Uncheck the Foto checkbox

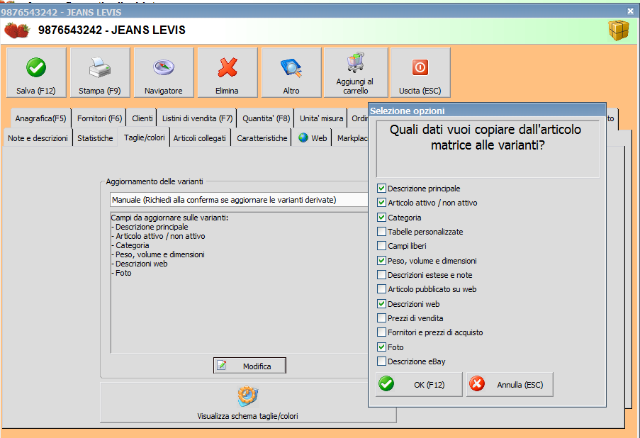tap(381, 347)
